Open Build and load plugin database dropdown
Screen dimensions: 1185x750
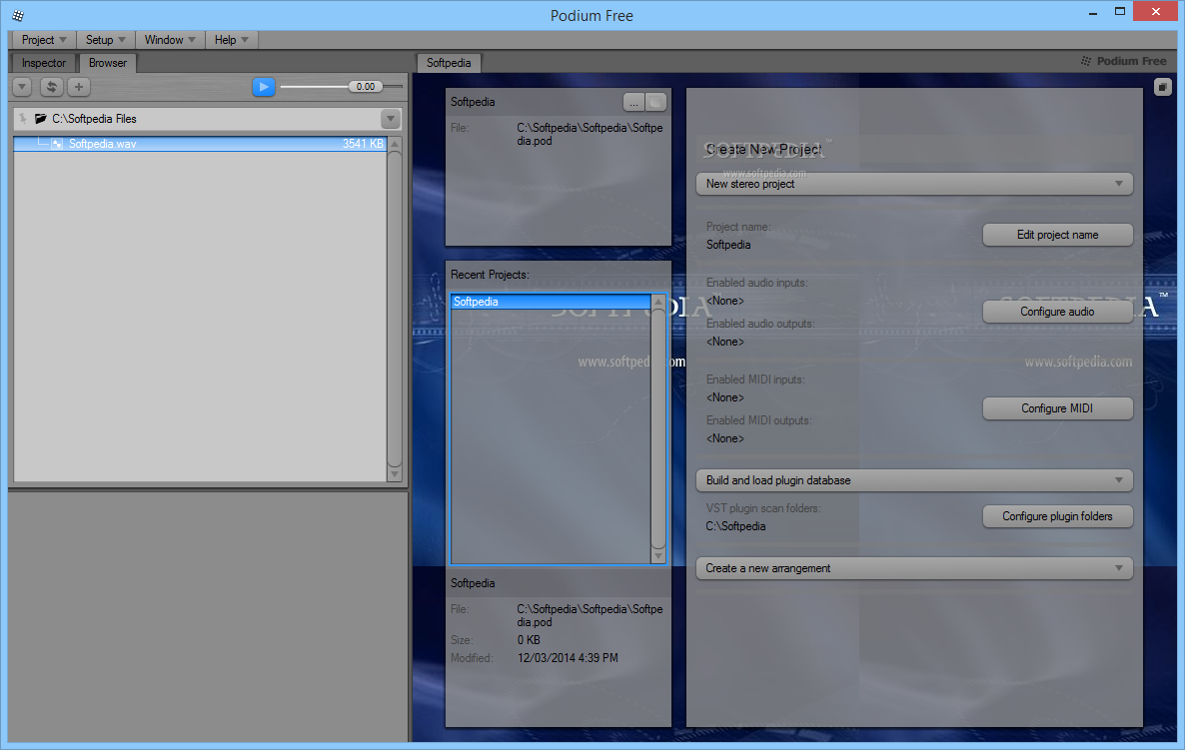click(x=914, y=480)
